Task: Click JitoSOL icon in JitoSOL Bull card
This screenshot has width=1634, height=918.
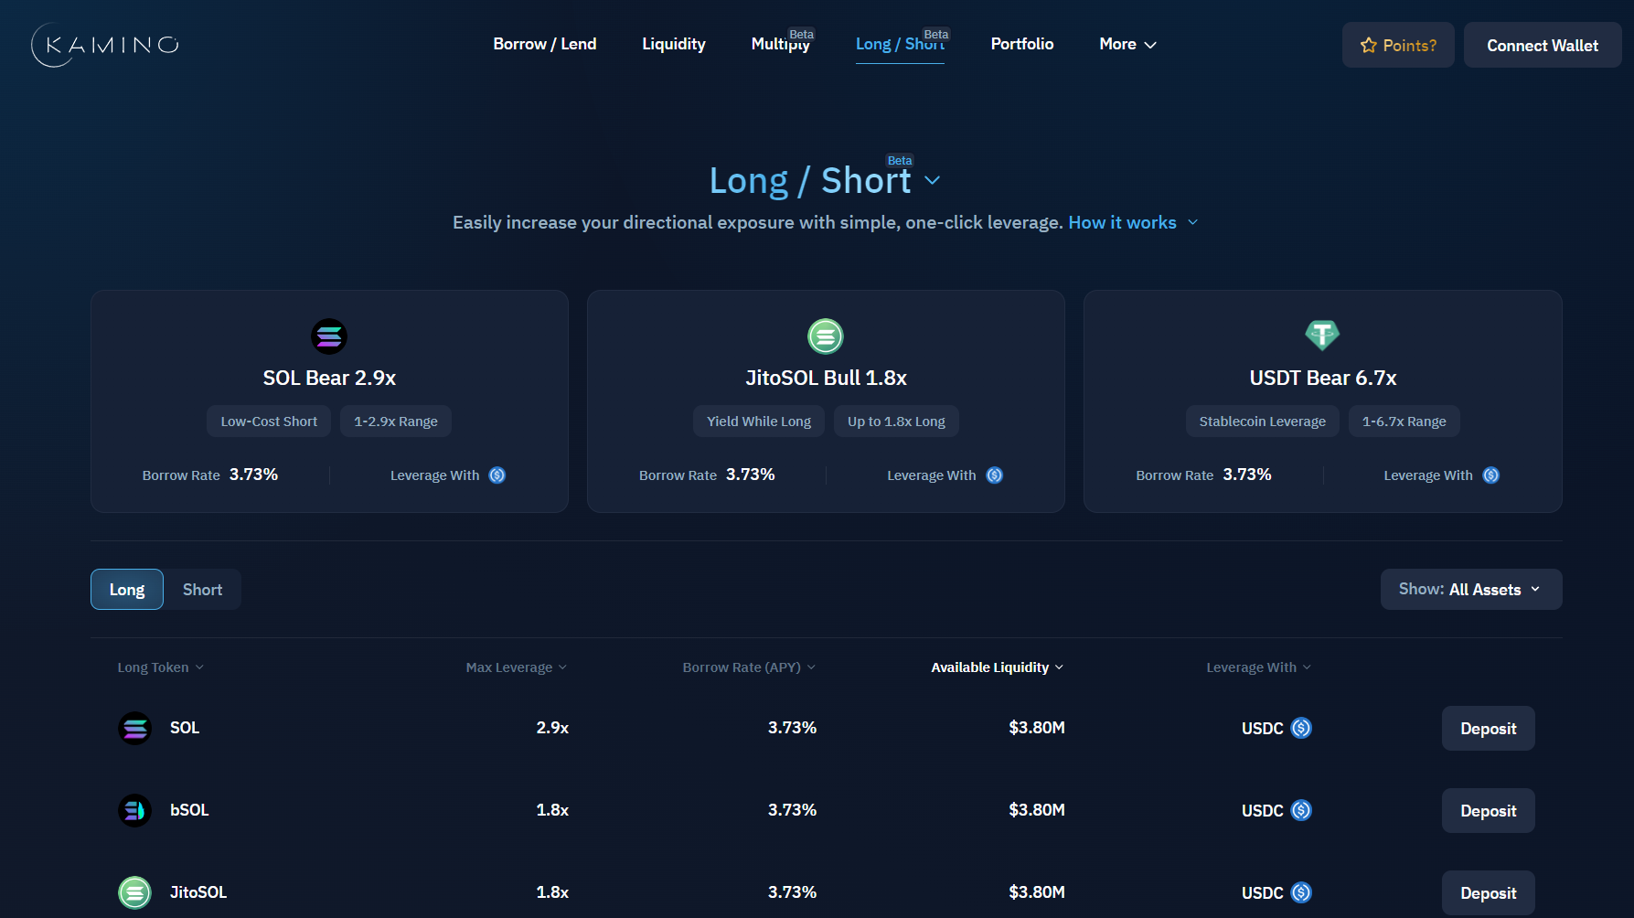Action: click(826, 336)
